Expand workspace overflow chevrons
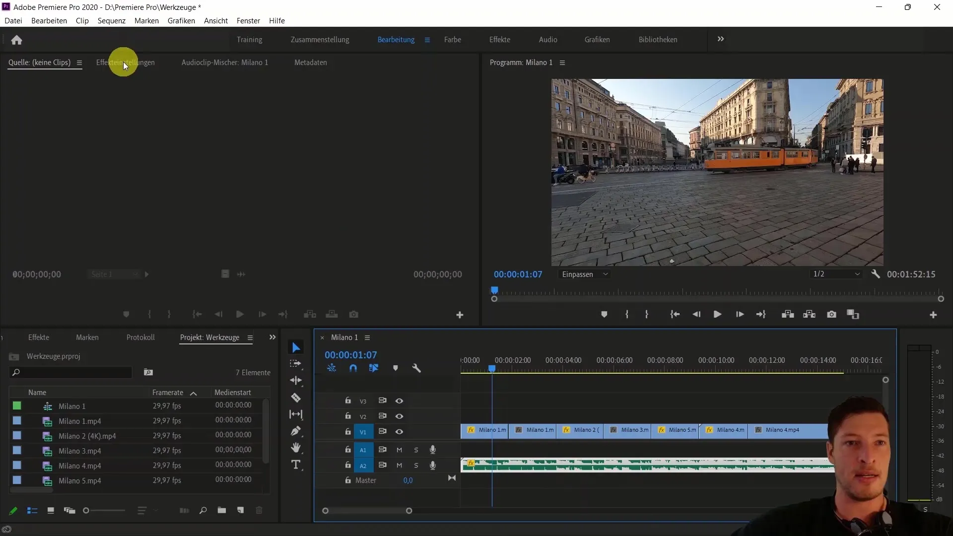 coord(721,39)
